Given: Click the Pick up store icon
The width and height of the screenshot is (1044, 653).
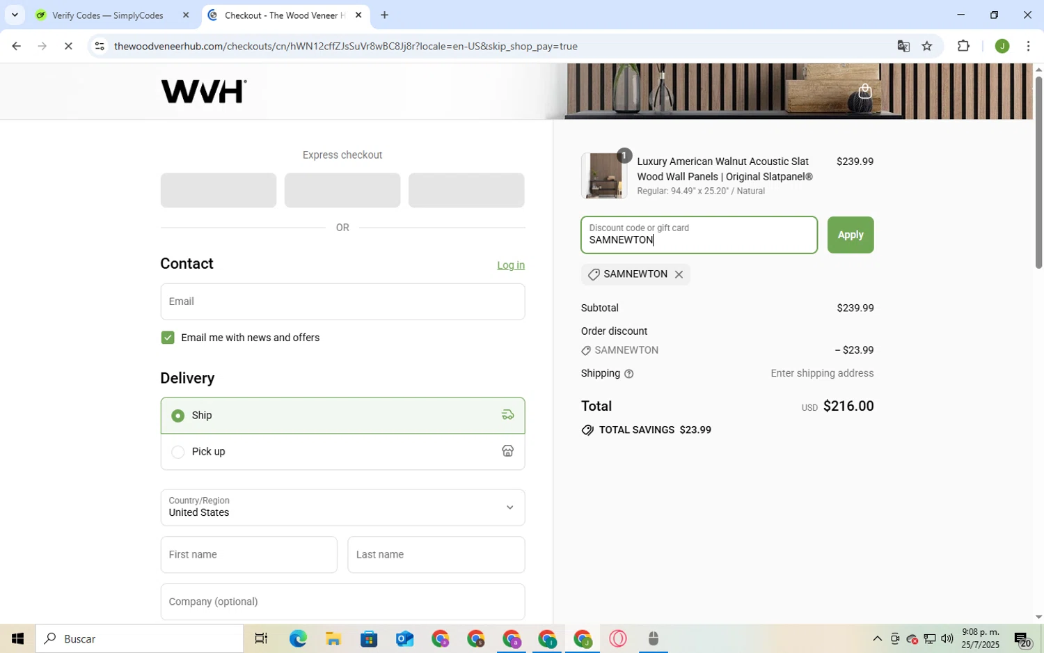Looking at the screenshot, I should pos(507,451).
